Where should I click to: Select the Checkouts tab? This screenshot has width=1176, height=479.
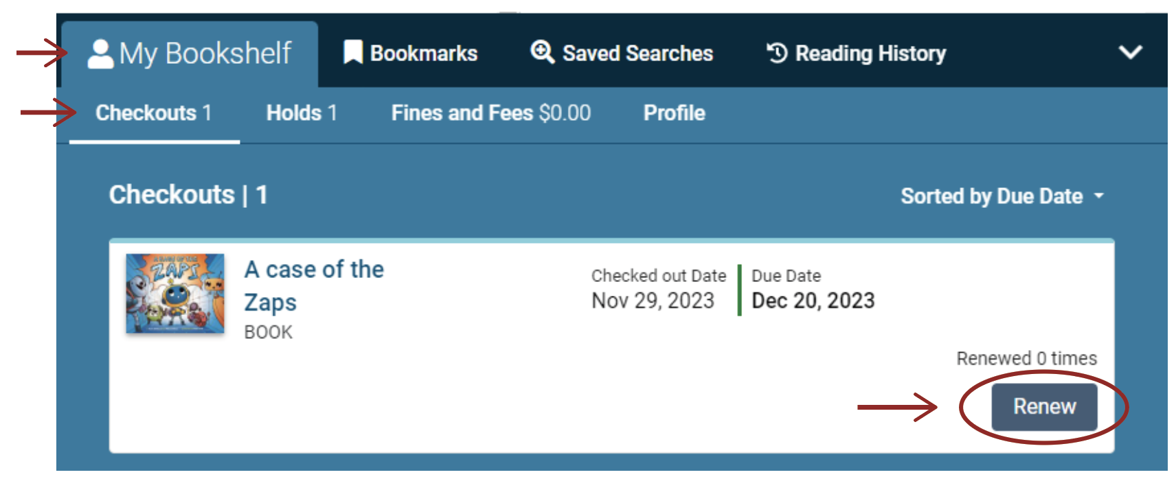[153, 113]
